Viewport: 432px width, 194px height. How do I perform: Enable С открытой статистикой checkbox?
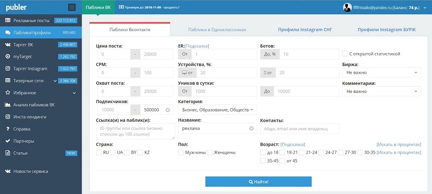tap(345, 54)
